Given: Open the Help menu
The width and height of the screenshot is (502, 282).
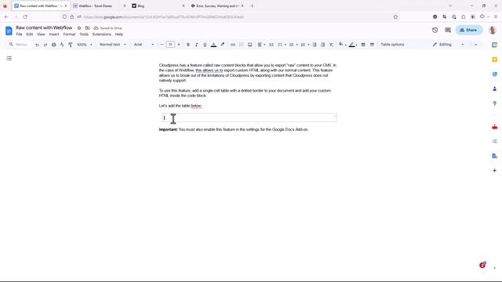Looking at the screenshot, I should (x=119, y=34).
